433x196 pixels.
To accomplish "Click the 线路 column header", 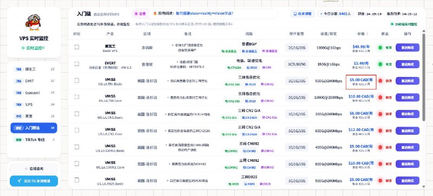I will pos(249,34).
